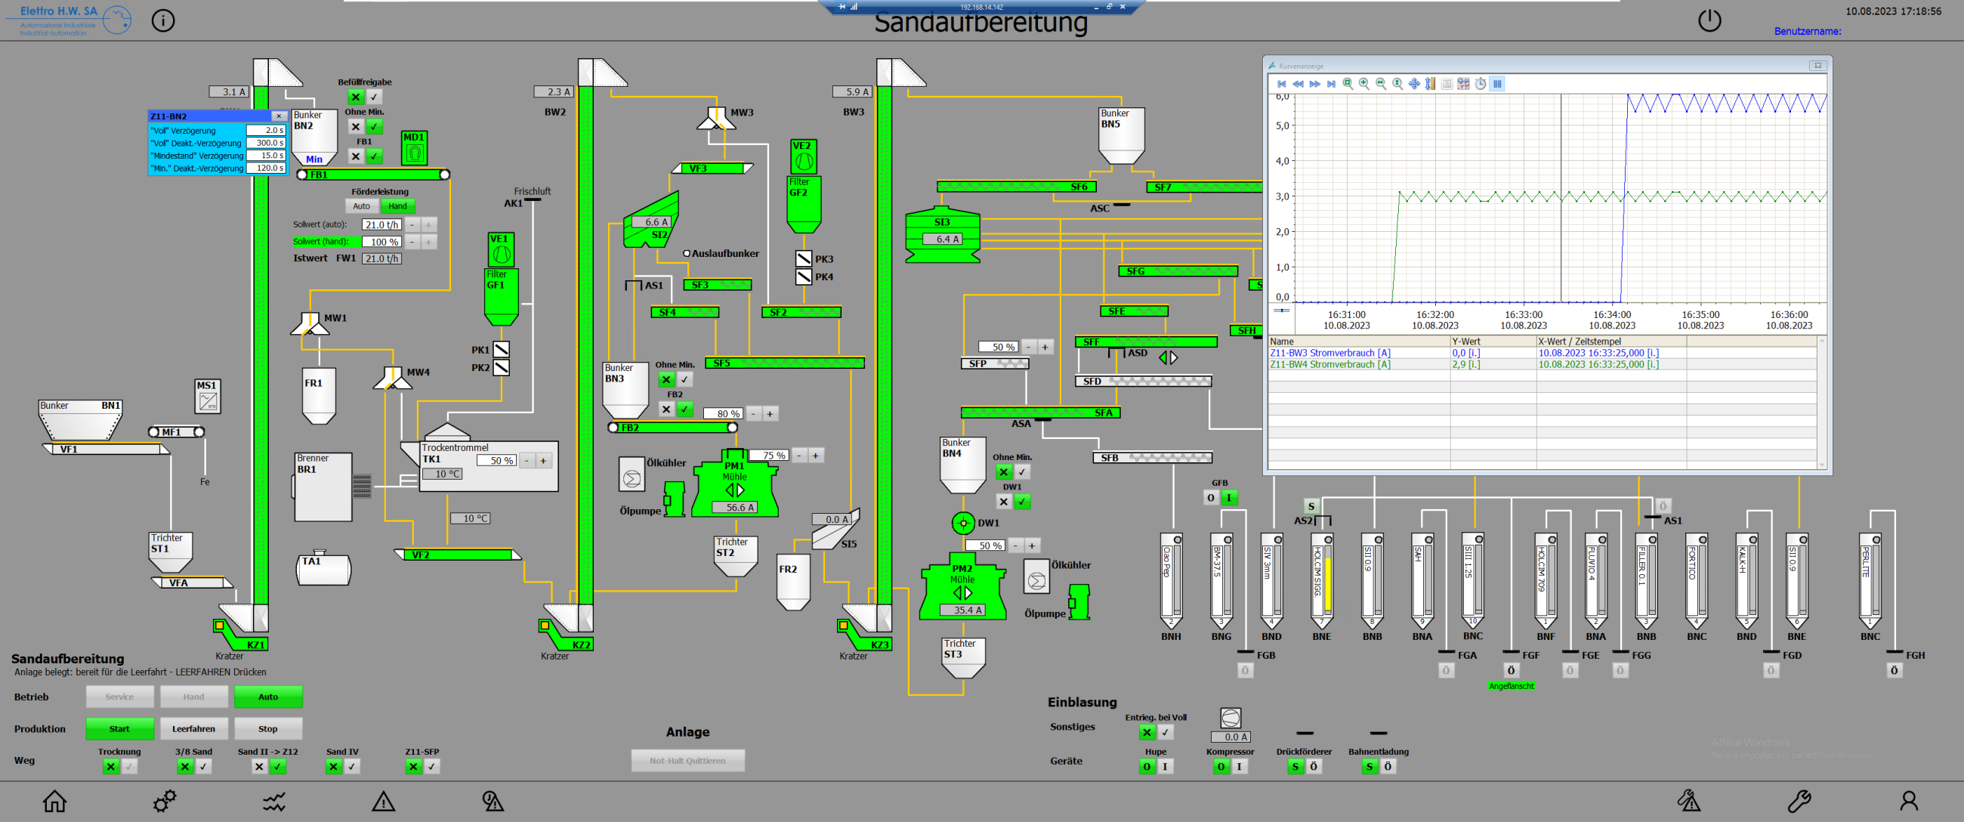1964x822 pixels.
Task: Select Hand mode for Förderleistung
Action: 397,206
